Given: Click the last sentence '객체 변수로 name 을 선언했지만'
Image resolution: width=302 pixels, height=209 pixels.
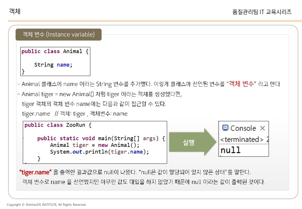Looking at the screenshot, I should 143,182.
